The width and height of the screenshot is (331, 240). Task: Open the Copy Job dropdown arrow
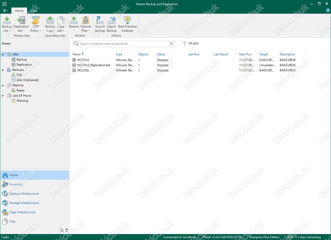(x=64, y=31)
